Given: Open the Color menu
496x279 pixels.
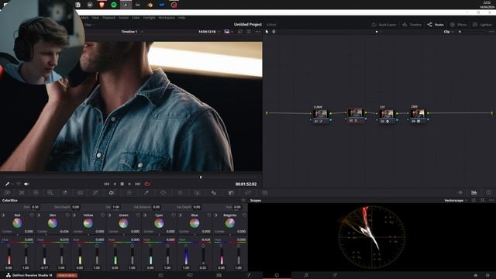Looking at the screenshot, I should click(136, 18).
